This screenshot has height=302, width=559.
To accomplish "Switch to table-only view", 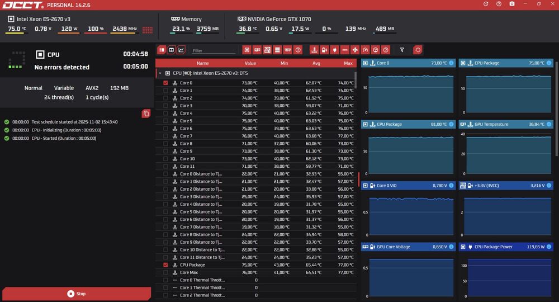I will tap(172, 50).
